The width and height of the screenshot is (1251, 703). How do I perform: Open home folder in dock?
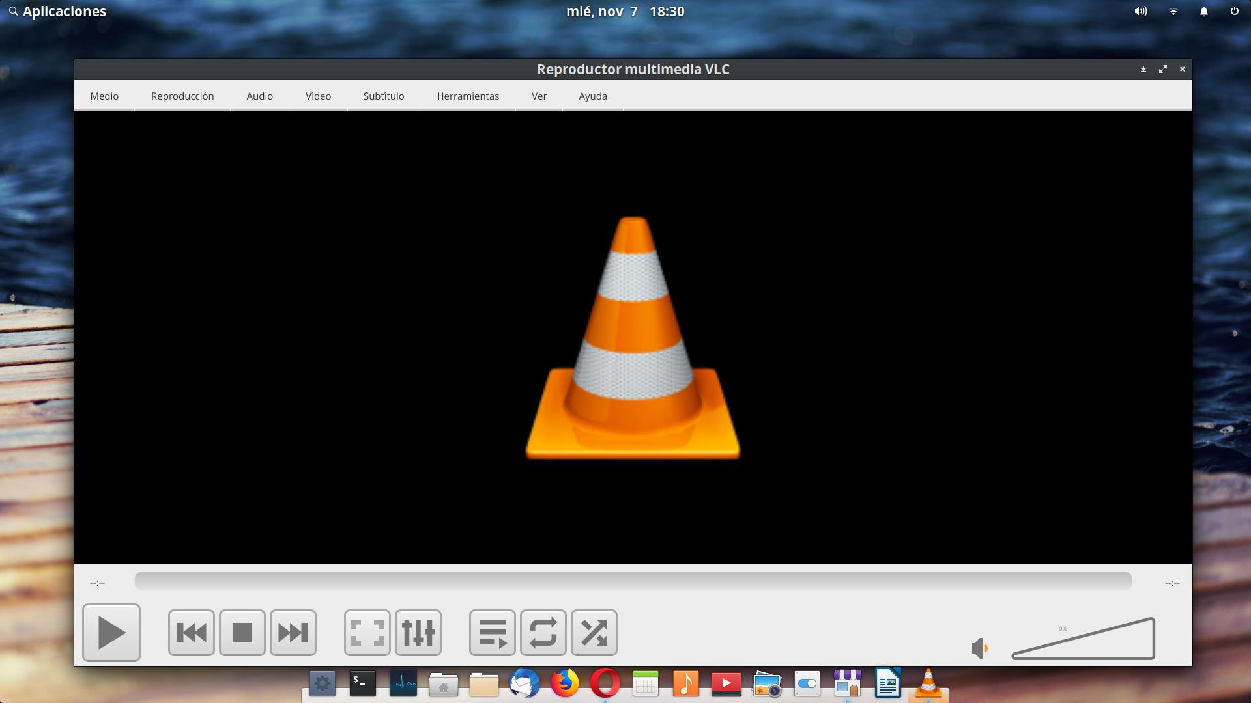click(444, 684)
